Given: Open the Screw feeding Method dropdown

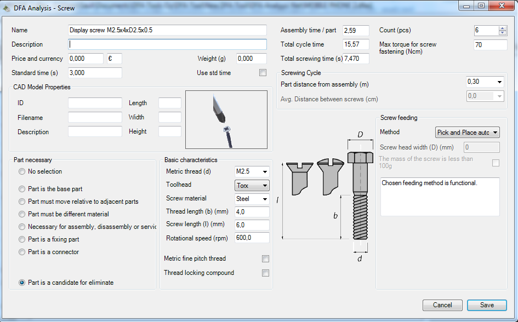Looking at the screenshot, I should click(468, 133).
